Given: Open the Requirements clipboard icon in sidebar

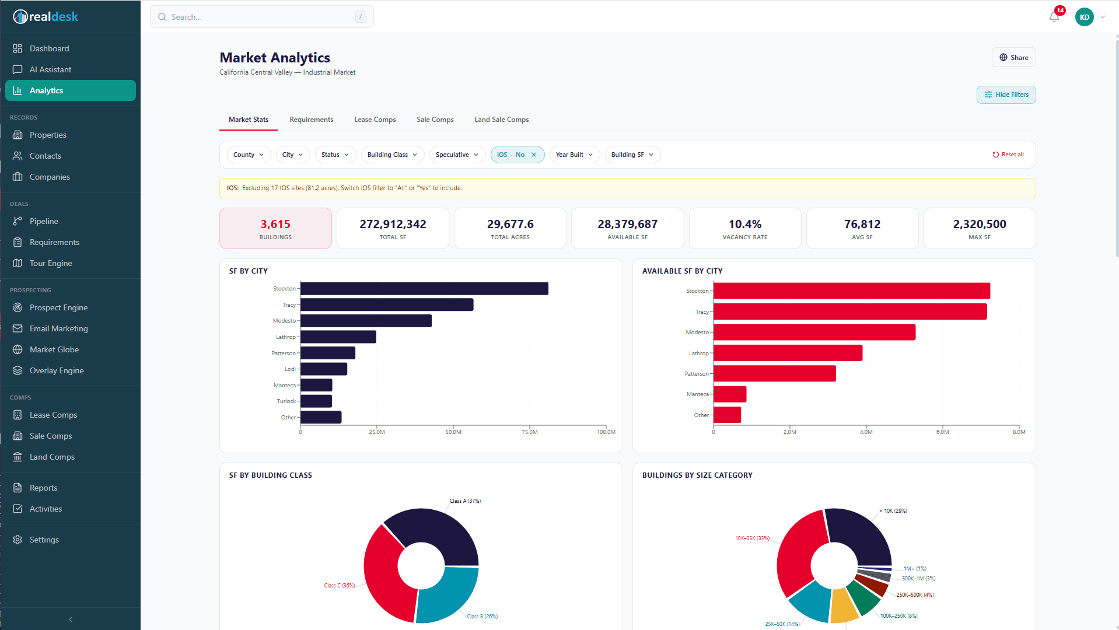Looking at the screenshot, I should point(18,242).
